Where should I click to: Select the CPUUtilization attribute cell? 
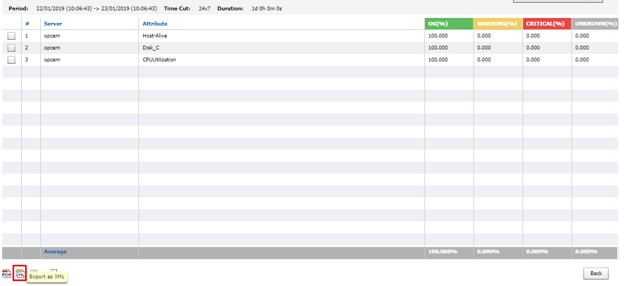(x=159, y=60)
